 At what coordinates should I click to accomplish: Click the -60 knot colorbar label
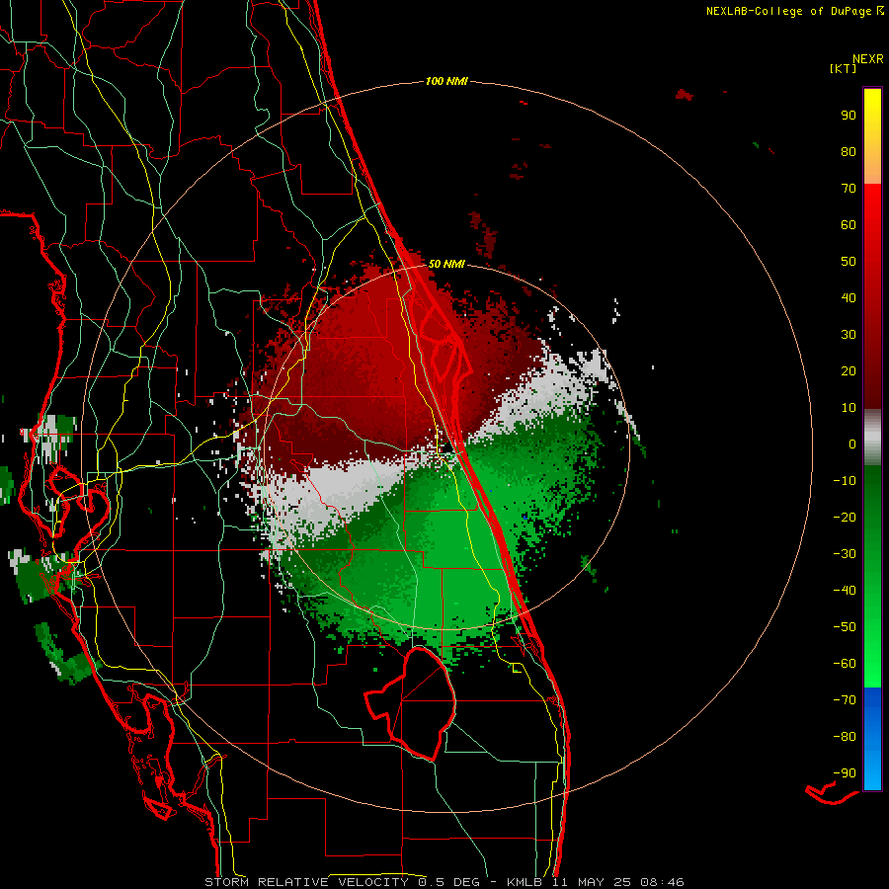[x=845, y=664]
